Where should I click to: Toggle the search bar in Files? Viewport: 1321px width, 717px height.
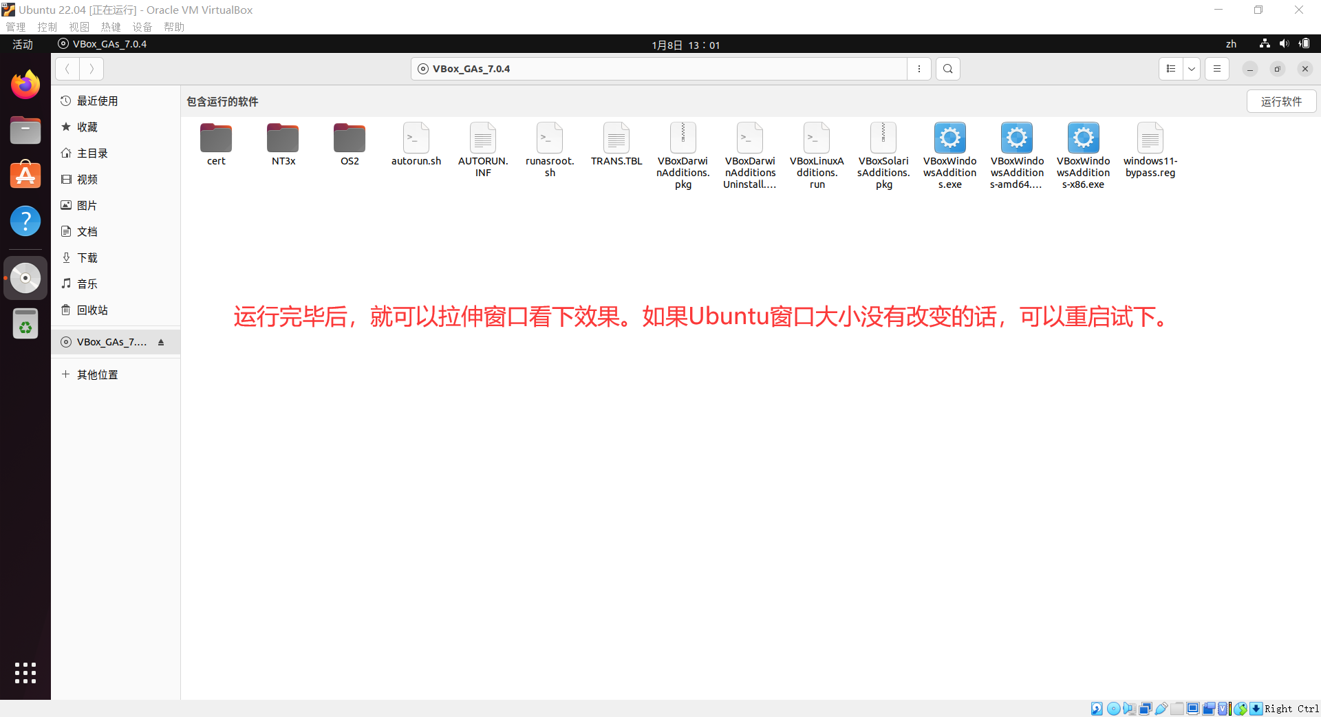pyautogui.click(x=947, y=69)
